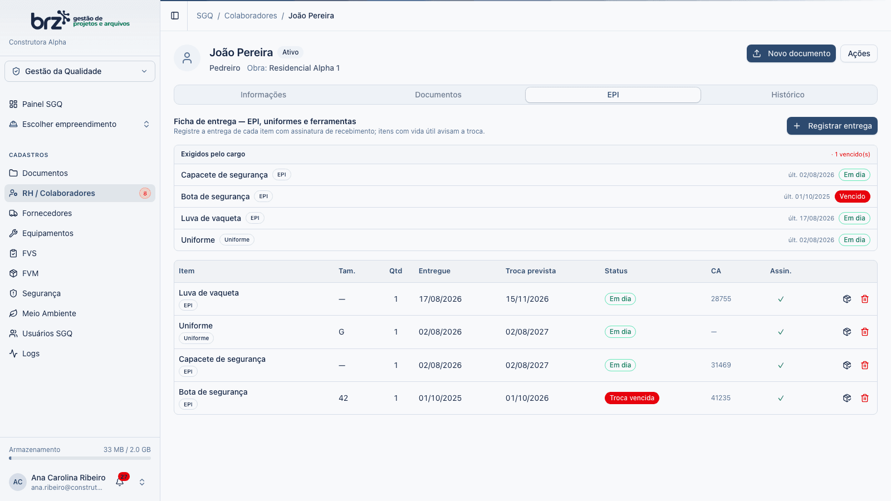The height and width of the screenshot is (501, 891).
Task: Click the João Pereira avatar icon
Action: pyautogui.click(x=187, y=58)
